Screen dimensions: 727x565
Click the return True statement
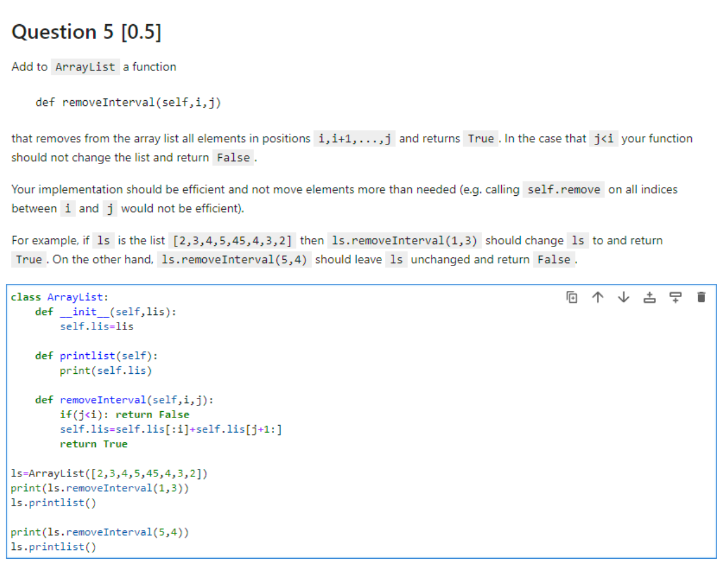[94, 443]
